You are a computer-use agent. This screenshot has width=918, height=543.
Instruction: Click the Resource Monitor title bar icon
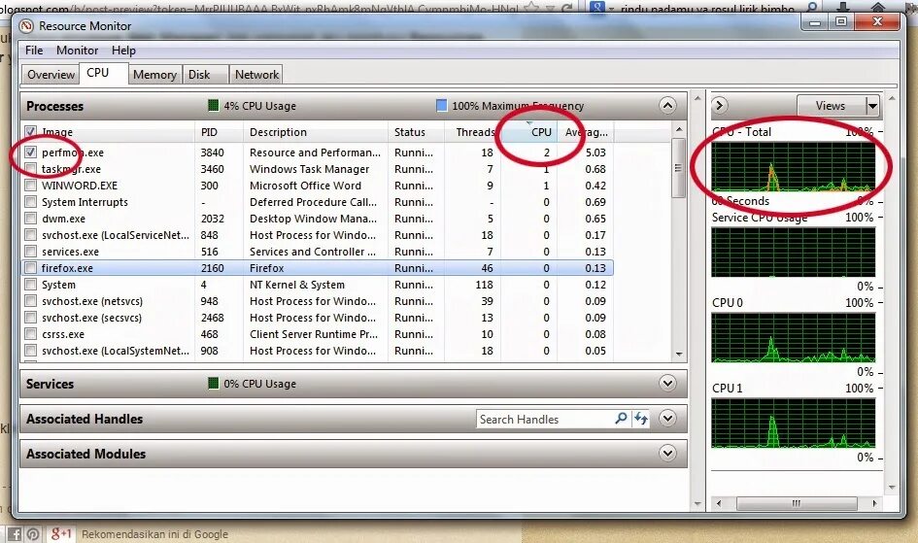click(x=26, y=26)
